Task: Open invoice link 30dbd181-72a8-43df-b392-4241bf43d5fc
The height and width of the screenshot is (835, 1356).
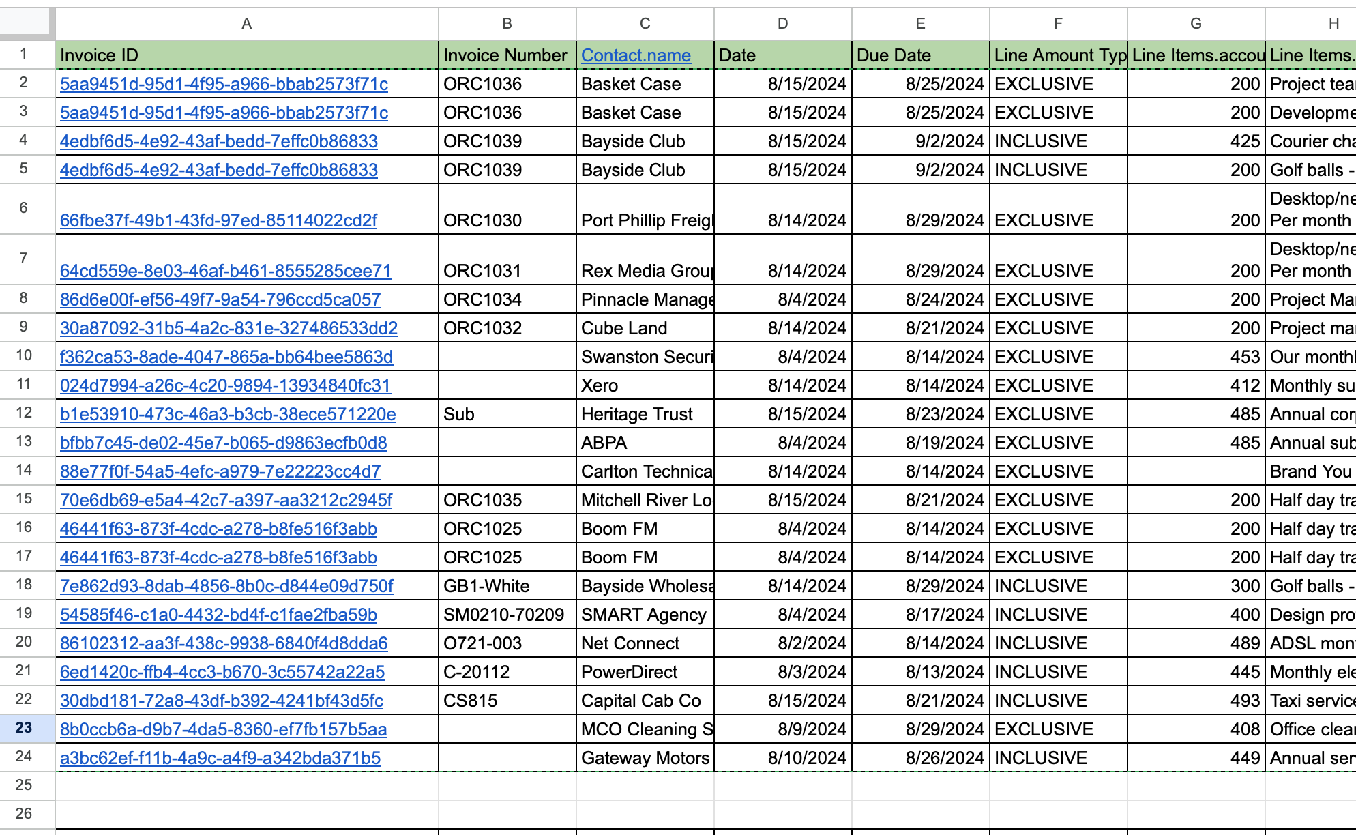Action: pyautogui.click(x=222, y=701)
